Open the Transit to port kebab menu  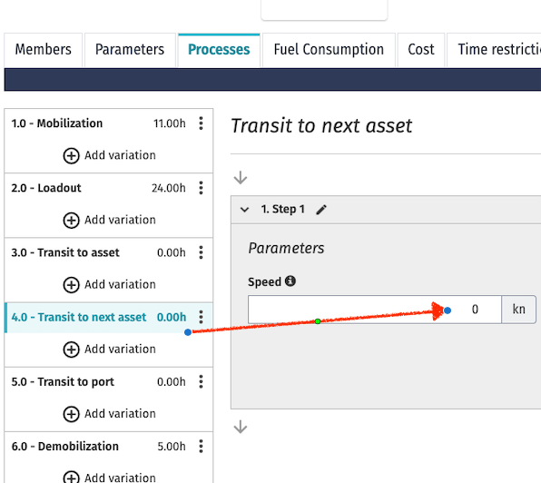point(201,381)
